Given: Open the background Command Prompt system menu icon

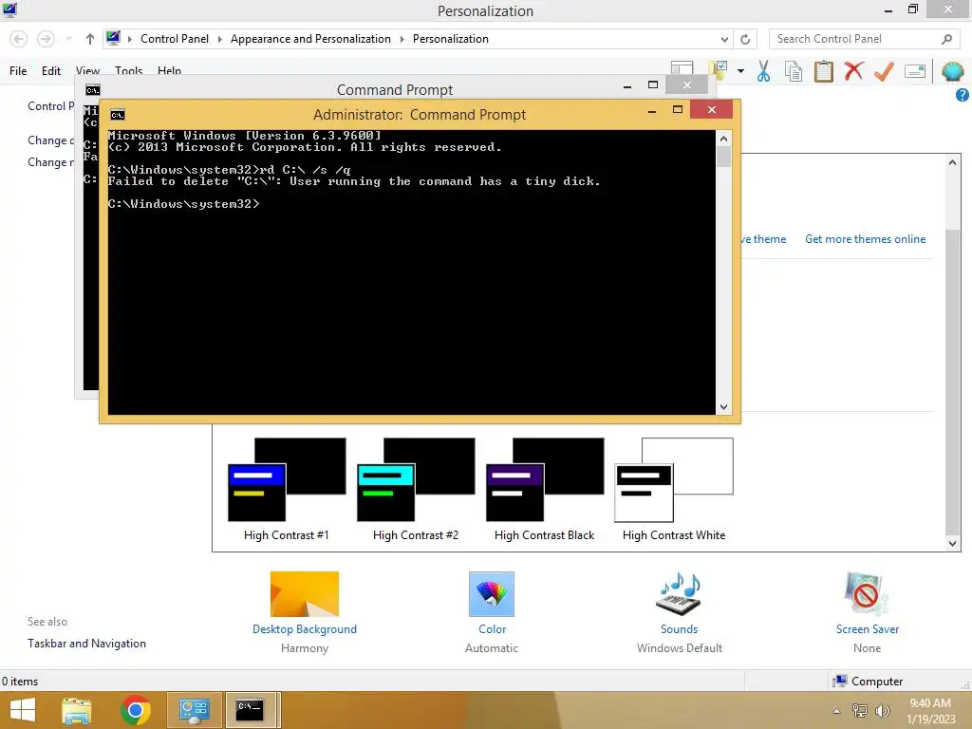Looking at the screenshot, I should 92,90.
